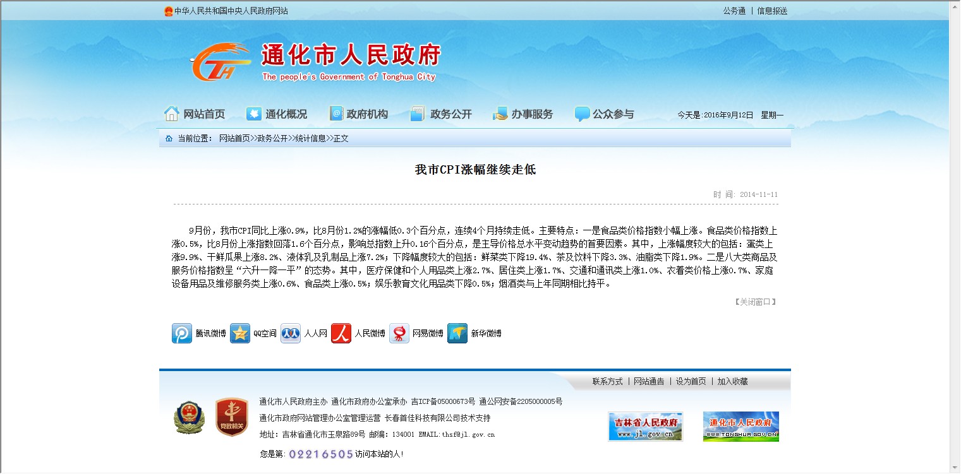The image size is (961, 474).
Task: Go to 政府机构 navigation item
Action: click(359, 114)
